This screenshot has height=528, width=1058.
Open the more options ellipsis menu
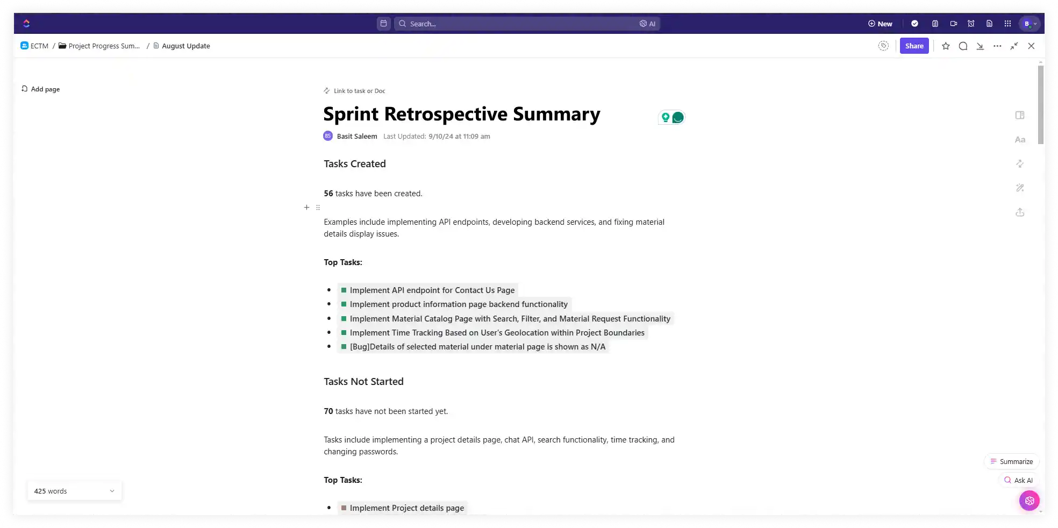[997, 46]
